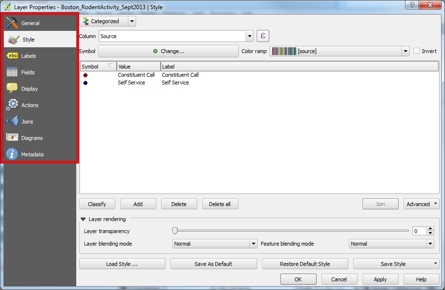Click the Fields table icon

click(12, 72)
